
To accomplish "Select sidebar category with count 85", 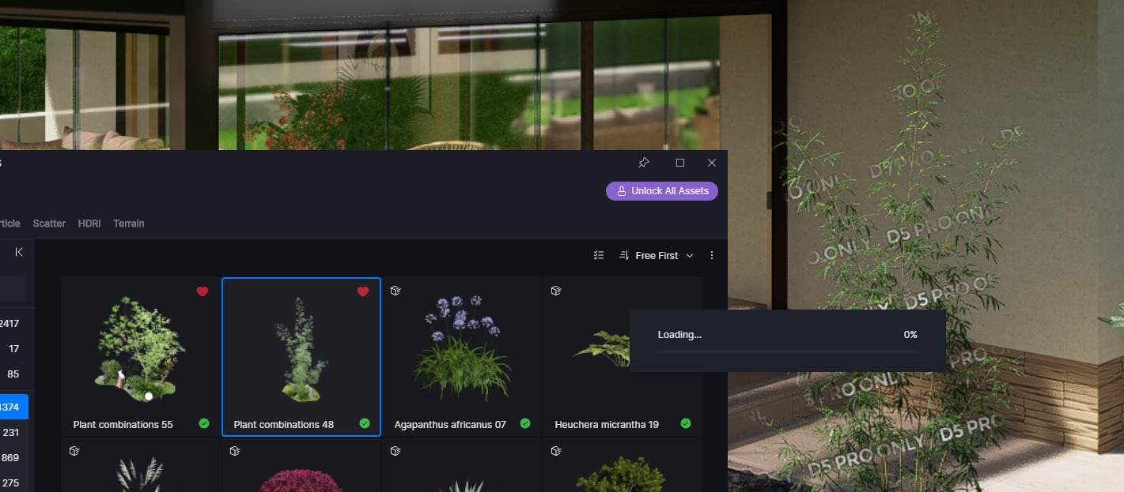I will (13, 374).
